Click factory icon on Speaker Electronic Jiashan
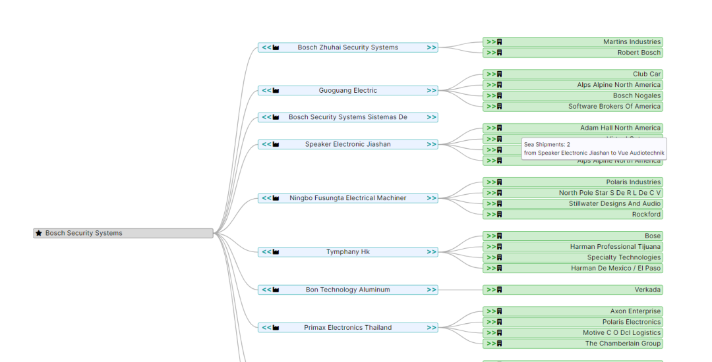The image size is (712, 362). point(276,145)
